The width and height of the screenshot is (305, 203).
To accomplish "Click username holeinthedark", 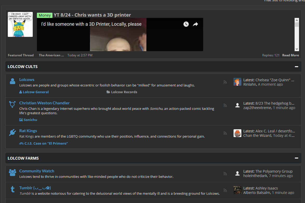I will pos(255,176).
